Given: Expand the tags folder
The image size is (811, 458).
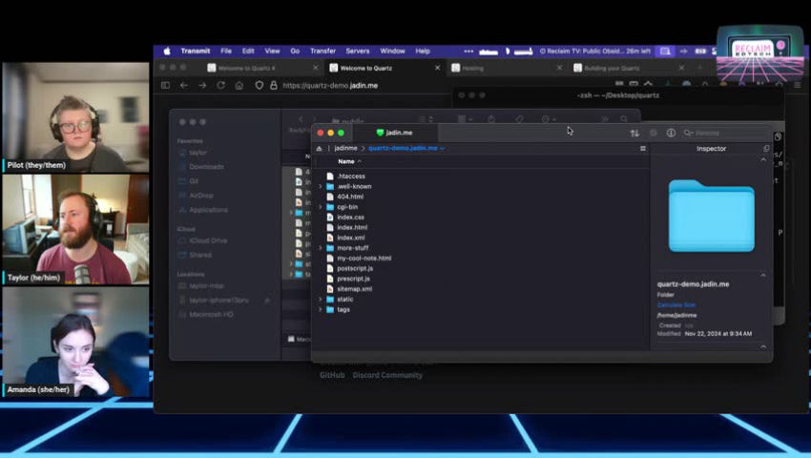Looking at the screenshot, I should pos(321,309).
